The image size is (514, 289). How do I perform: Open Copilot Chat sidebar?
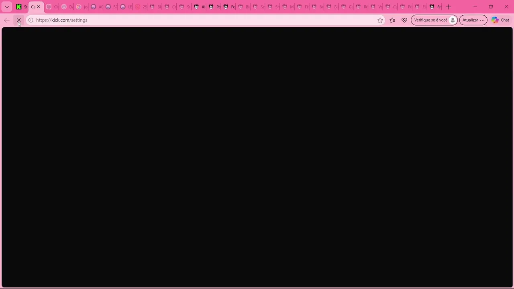(x=500, y=20)
